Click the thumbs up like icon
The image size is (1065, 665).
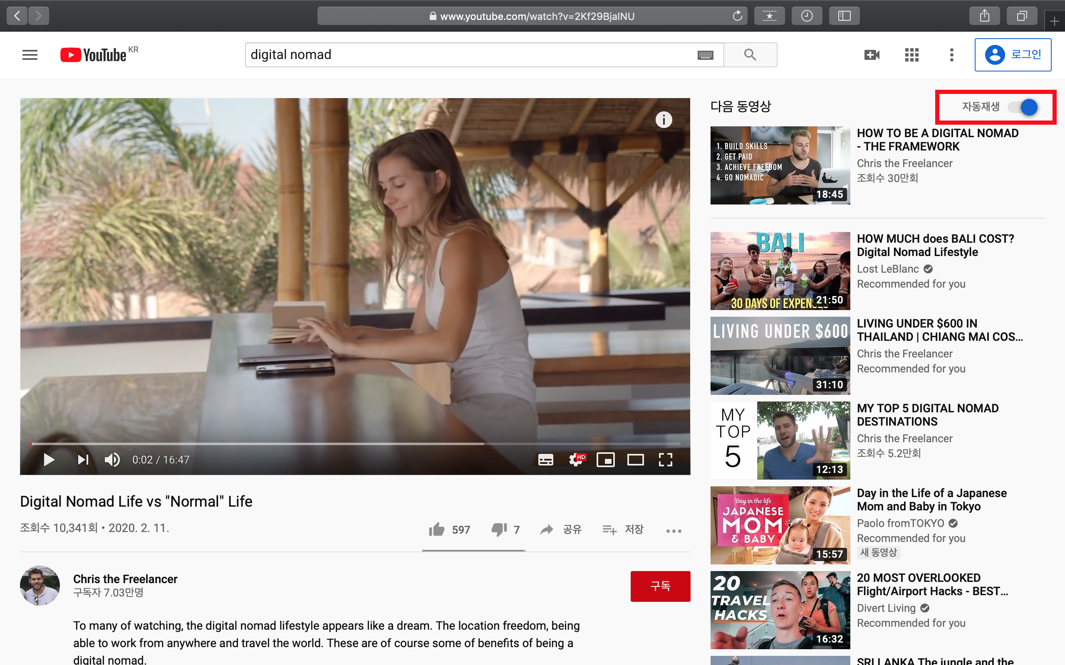tap(436, 530)
